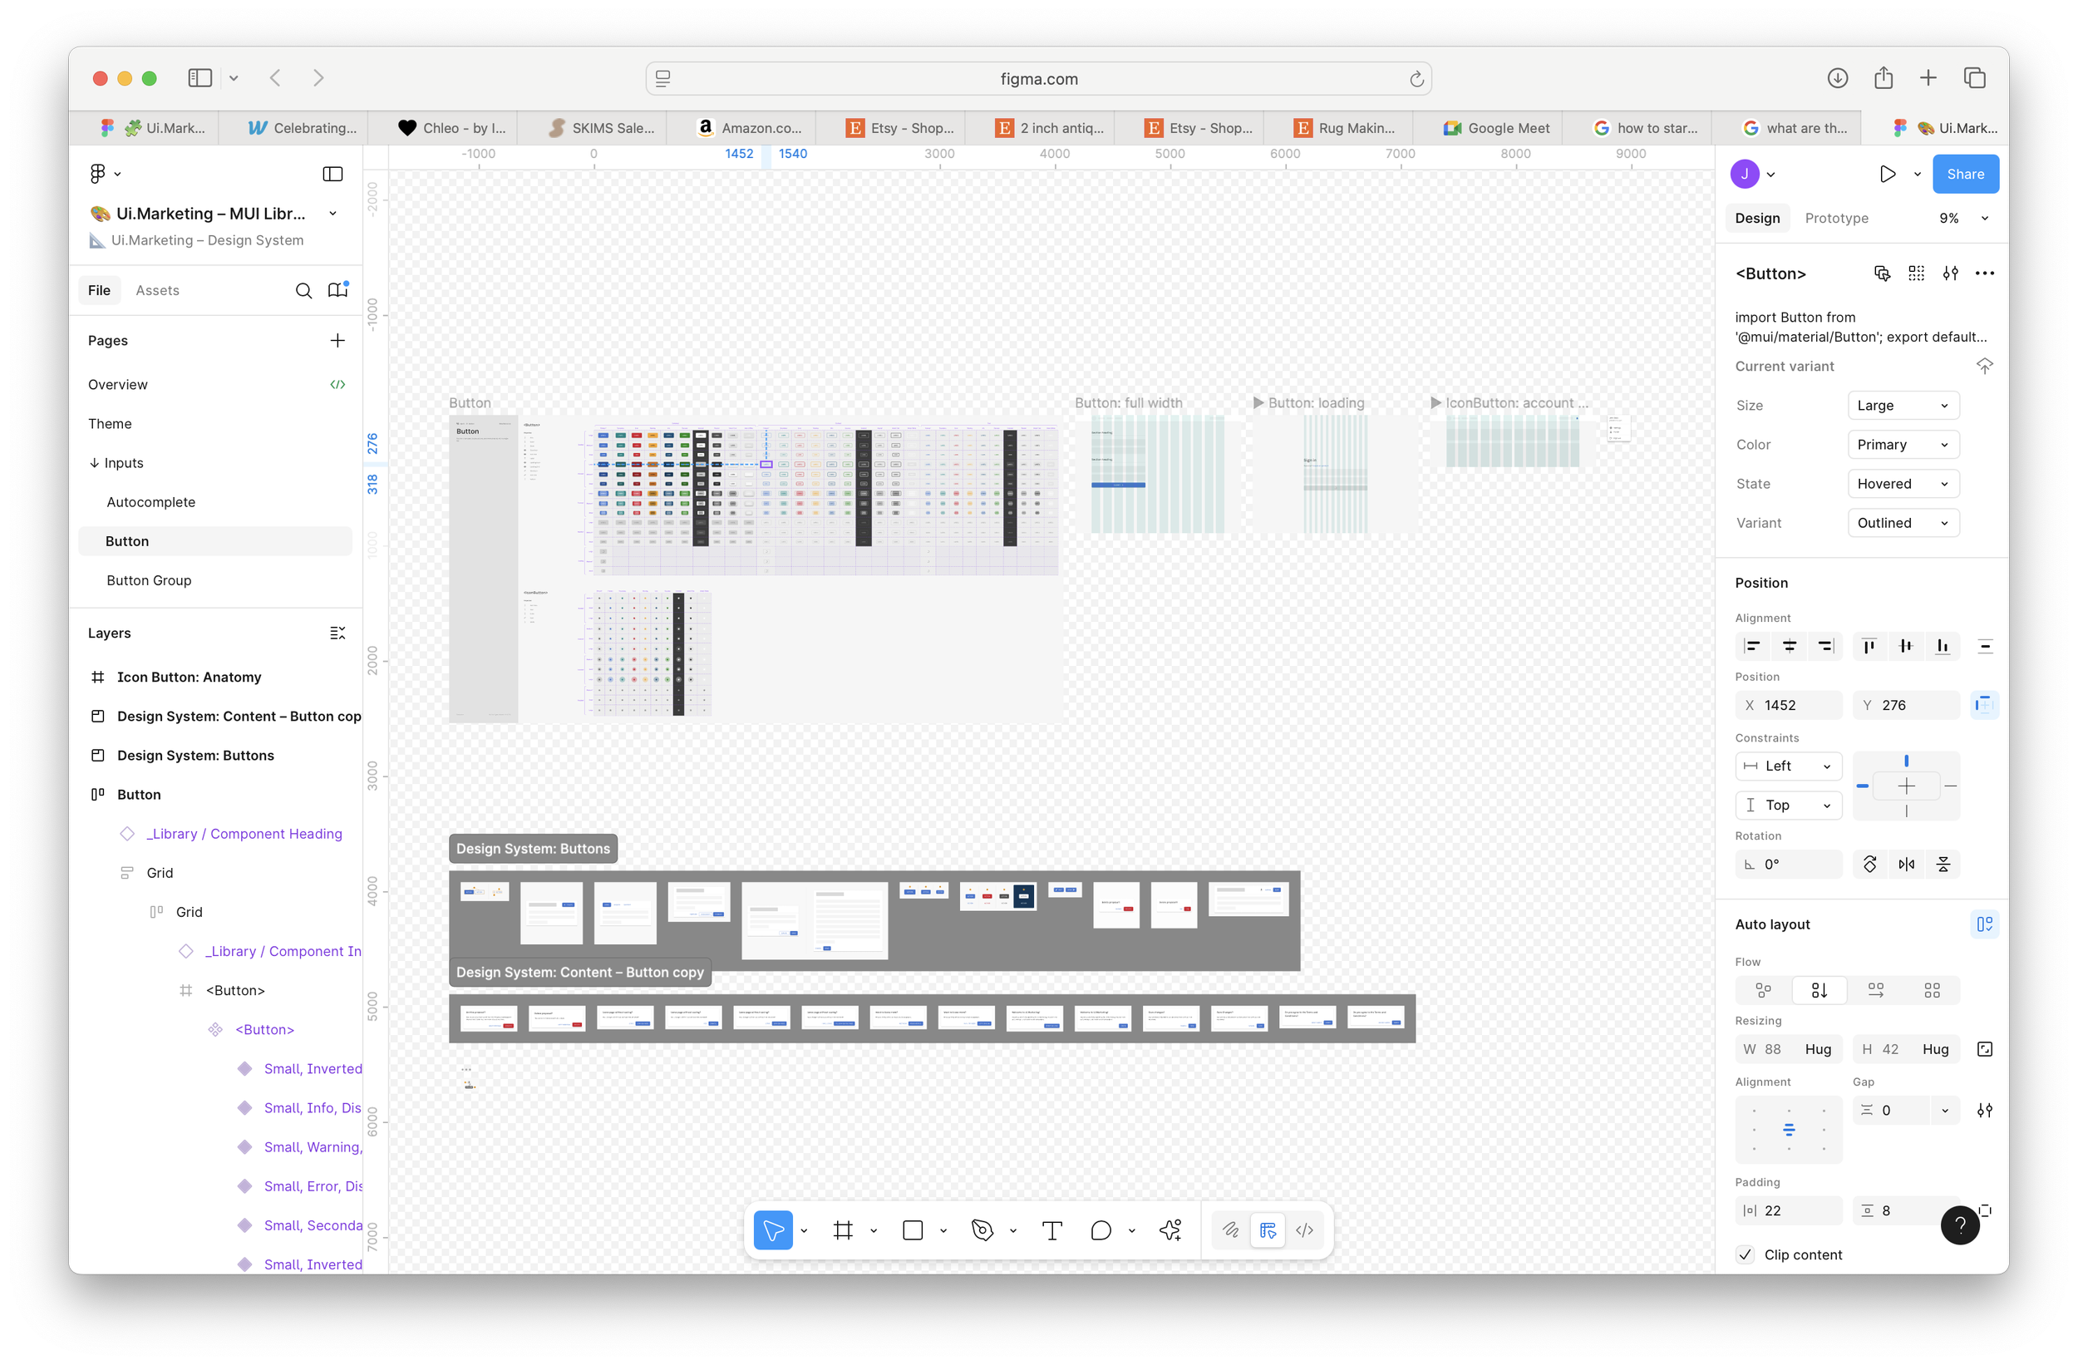Image resolution: width=2078 pixels, height=1365 pixels.
Task: Click the search icon in File panel
Action: (x=303, y=291)
